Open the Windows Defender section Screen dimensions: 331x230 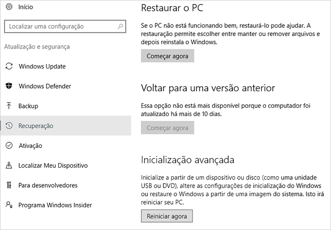65,86
